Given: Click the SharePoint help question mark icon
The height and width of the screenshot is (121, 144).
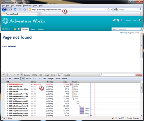Looking at the screenshot, I should (x=122, y=20).
